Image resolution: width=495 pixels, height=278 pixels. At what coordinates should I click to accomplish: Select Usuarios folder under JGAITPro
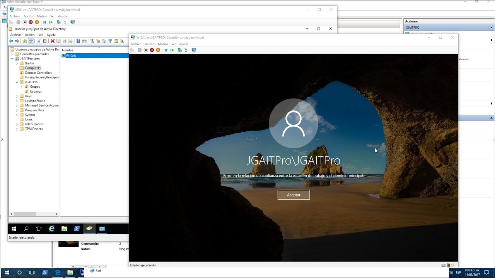(x=36, y=92)
